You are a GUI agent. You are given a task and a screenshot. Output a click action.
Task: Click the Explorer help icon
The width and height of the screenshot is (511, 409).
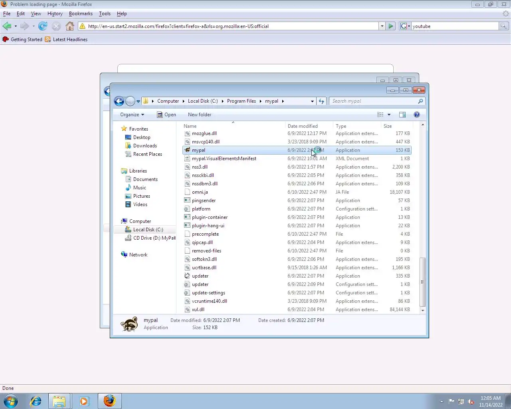point(417,115)
